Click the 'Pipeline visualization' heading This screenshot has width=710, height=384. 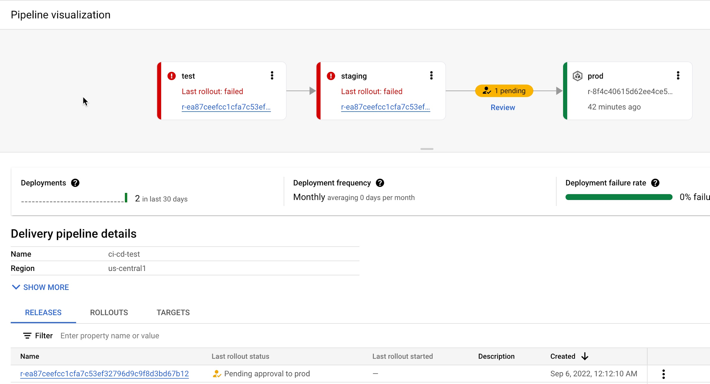click(x=61, y=15)
